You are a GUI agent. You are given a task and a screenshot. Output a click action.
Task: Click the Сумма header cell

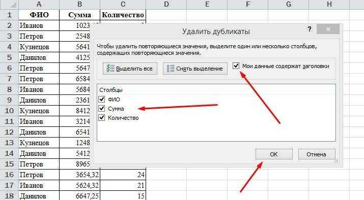pyautogui.click(x=79, y=15)
